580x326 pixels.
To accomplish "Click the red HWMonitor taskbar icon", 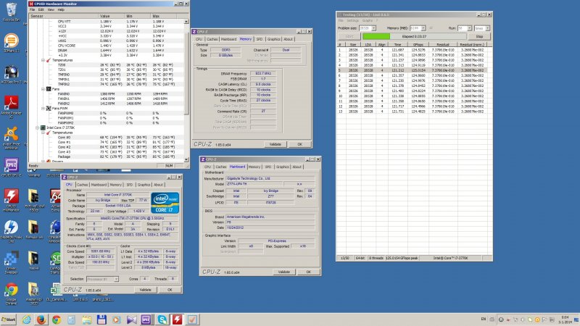I will coord(177,319).
